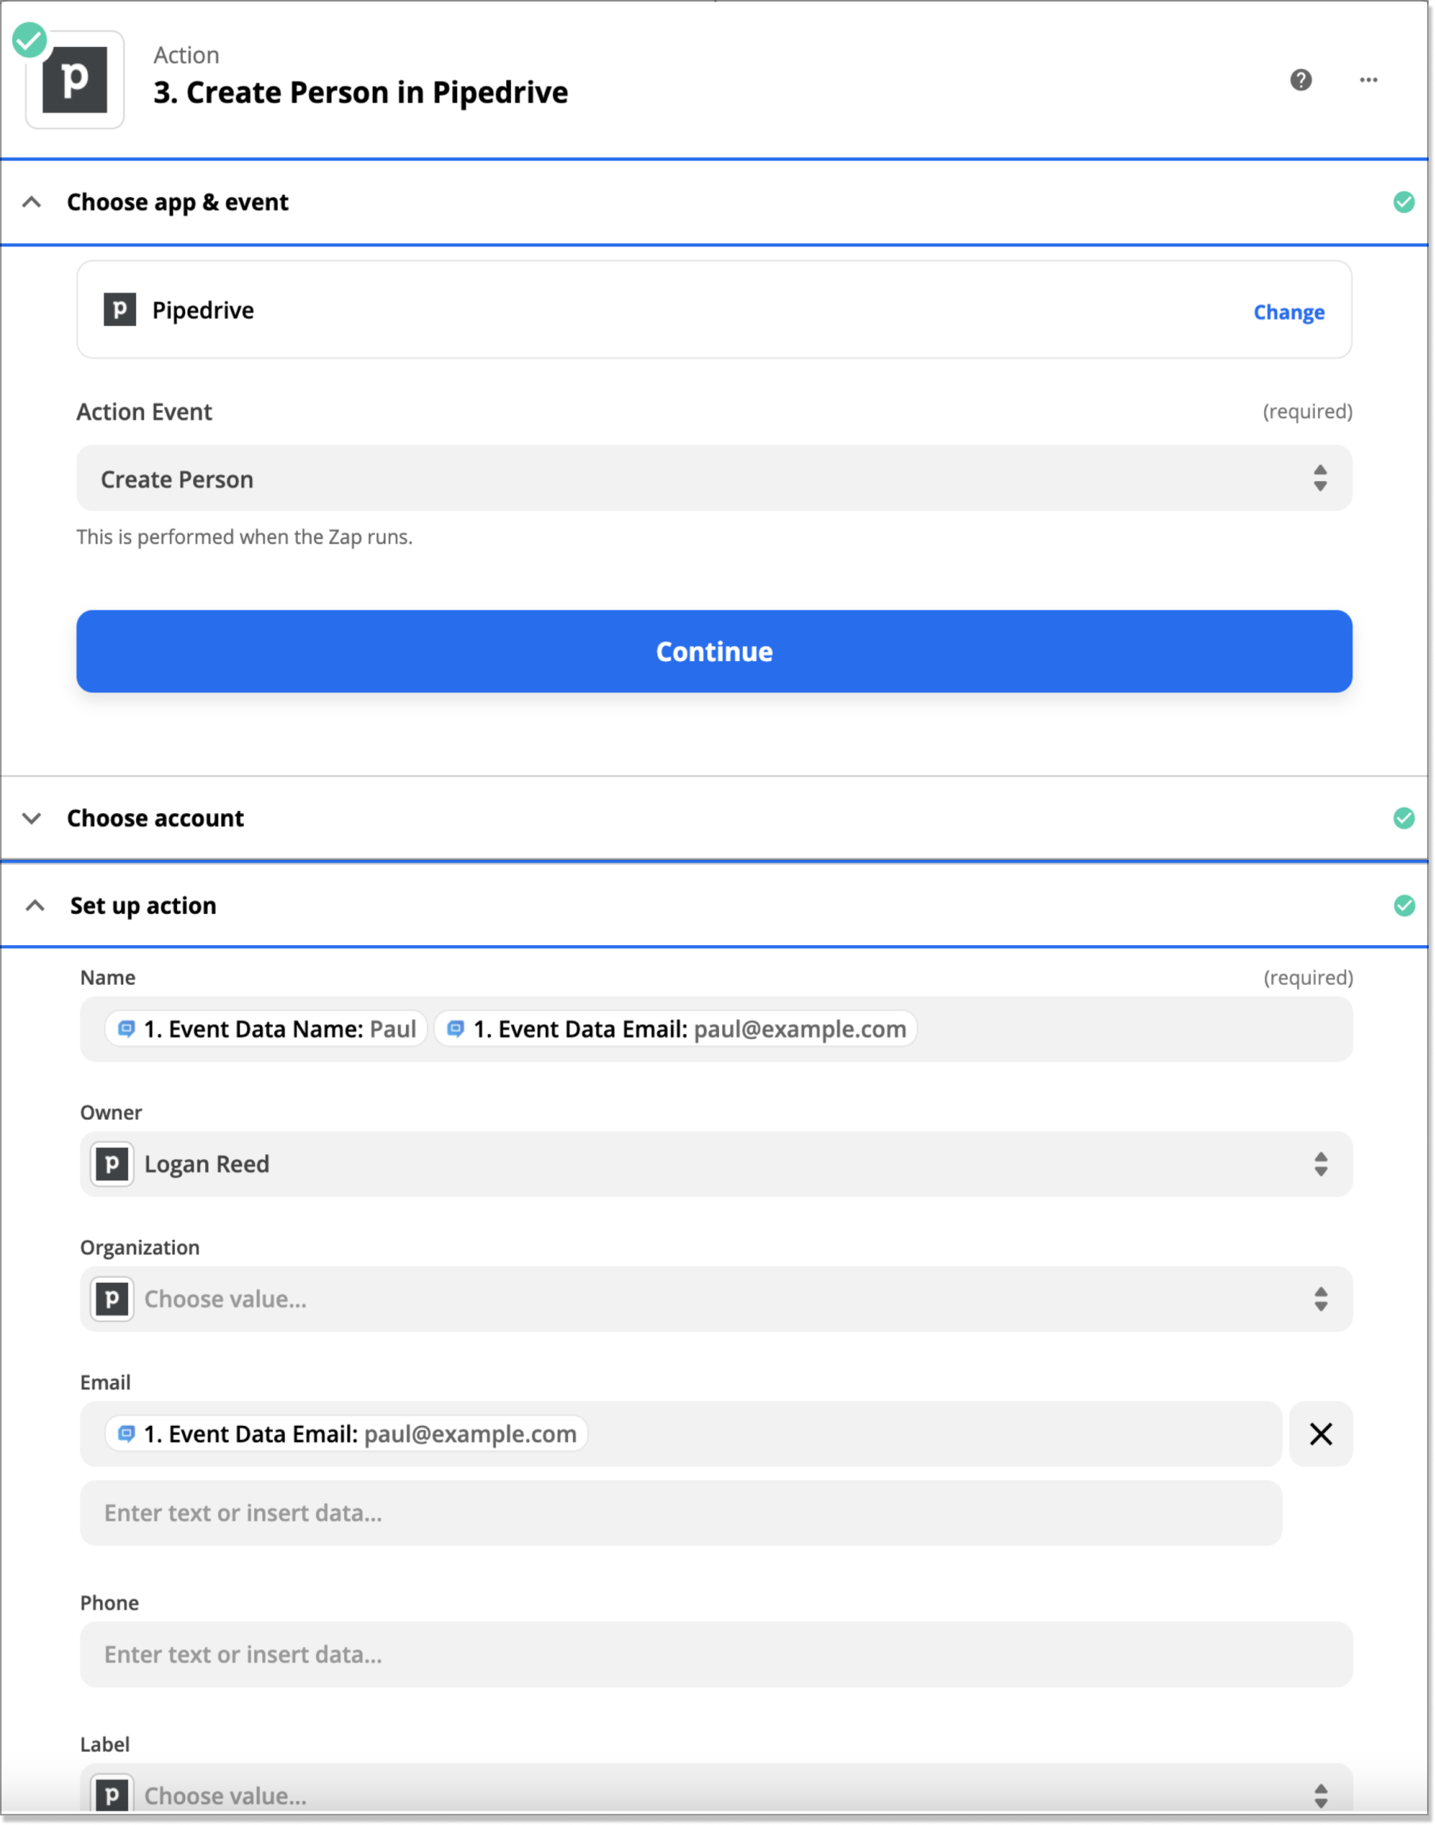The height and width of the screenshot is (1825, 1435).
Task: Click the Pipedrive icon in the Owner field
Action: click(x=112, y=1164)
